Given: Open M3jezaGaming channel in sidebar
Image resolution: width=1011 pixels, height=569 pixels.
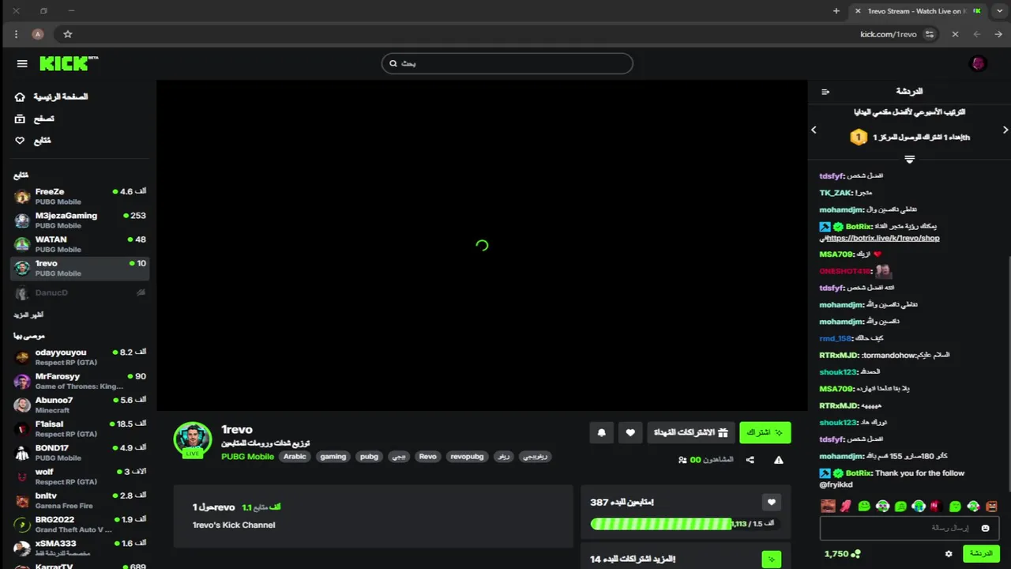Looking at the screenshot, I should pyautogui.click(x=80, y=220).
